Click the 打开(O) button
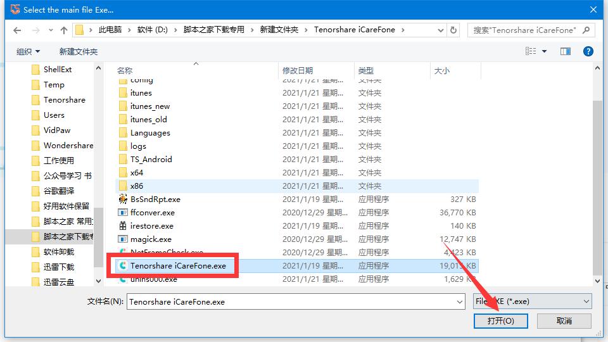Viewport: 608px width, 342px height. tap(500, 320)
